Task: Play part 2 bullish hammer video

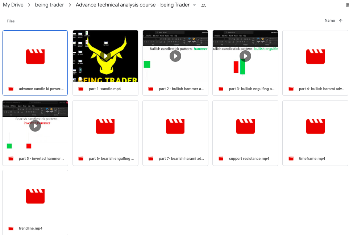Action: pyautogui.click(x=175, y=56)
